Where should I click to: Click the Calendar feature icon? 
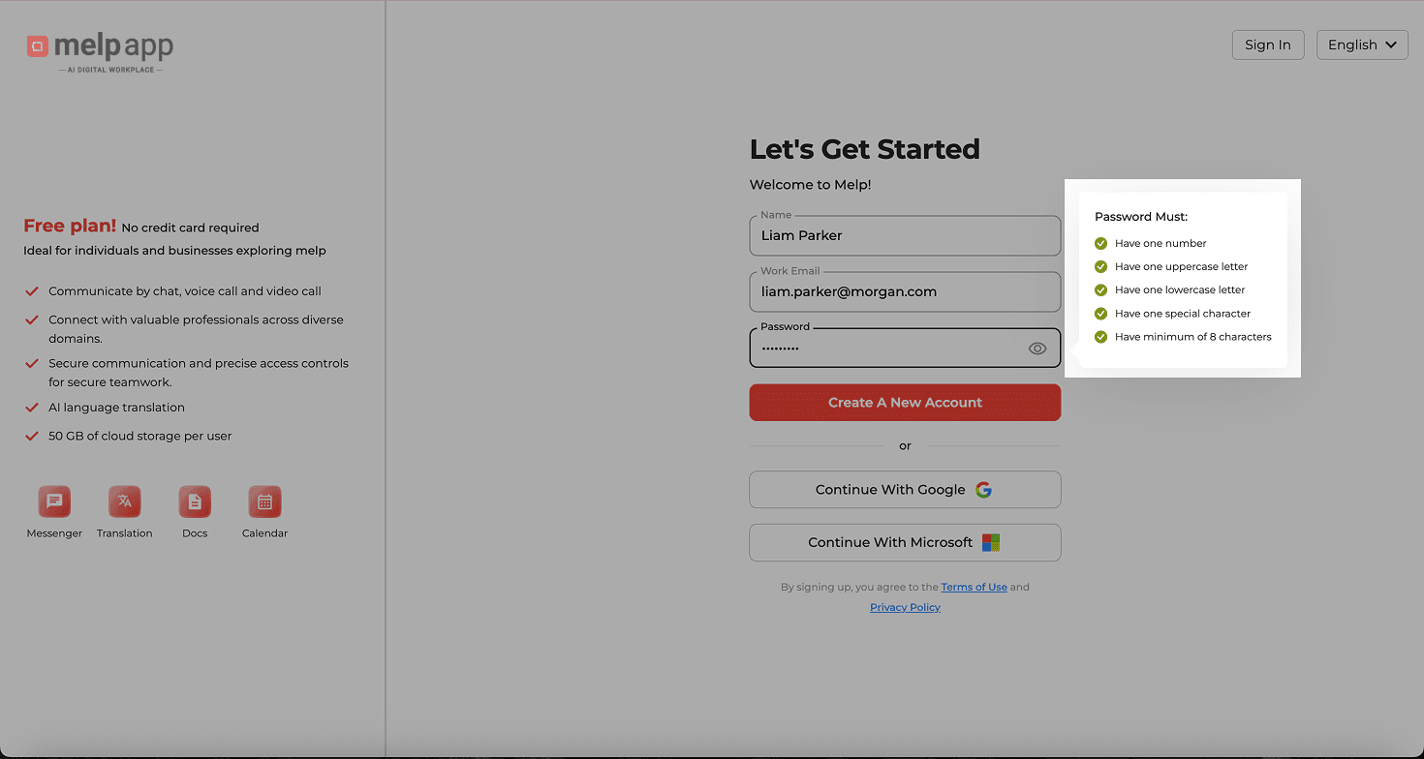pyautogui.click(x=264, y=501)
